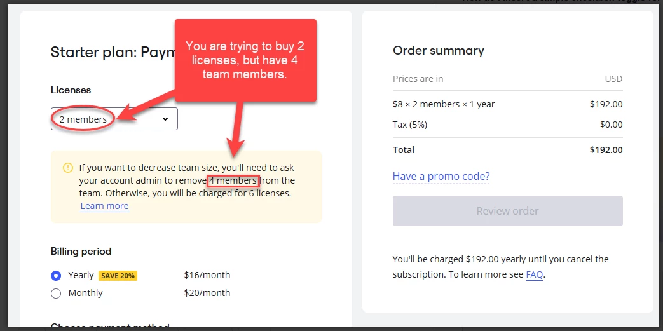Click the $20/month monthly price
This screenshot has width=663, height=331.
pos(207,292)
